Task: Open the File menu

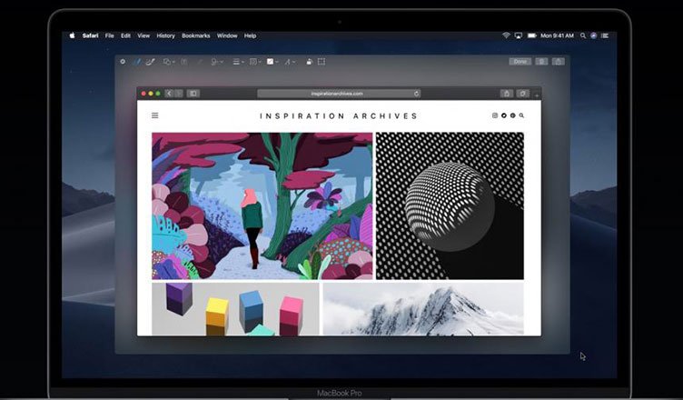Action: coord(109,35)
